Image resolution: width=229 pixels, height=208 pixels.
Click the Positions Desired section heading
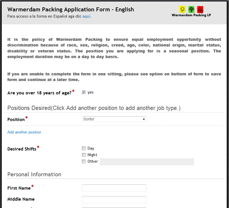[x=94, y=108]
